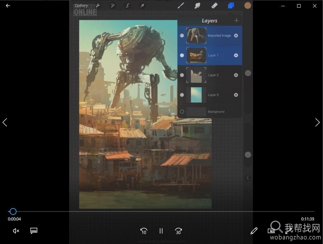
Task: Open the pencil edit options
Action: [x=254, y=231]
